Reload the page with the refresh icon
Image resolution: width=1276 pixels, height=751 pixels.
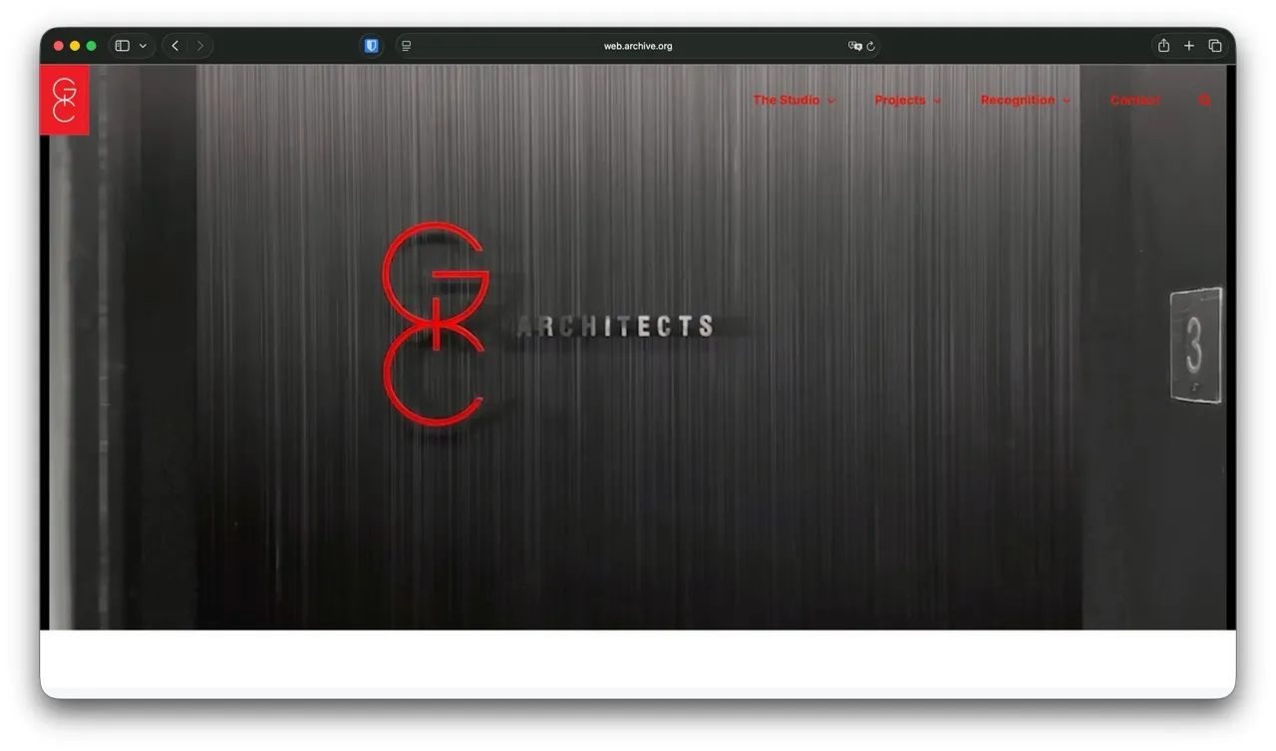coord(869,45)
